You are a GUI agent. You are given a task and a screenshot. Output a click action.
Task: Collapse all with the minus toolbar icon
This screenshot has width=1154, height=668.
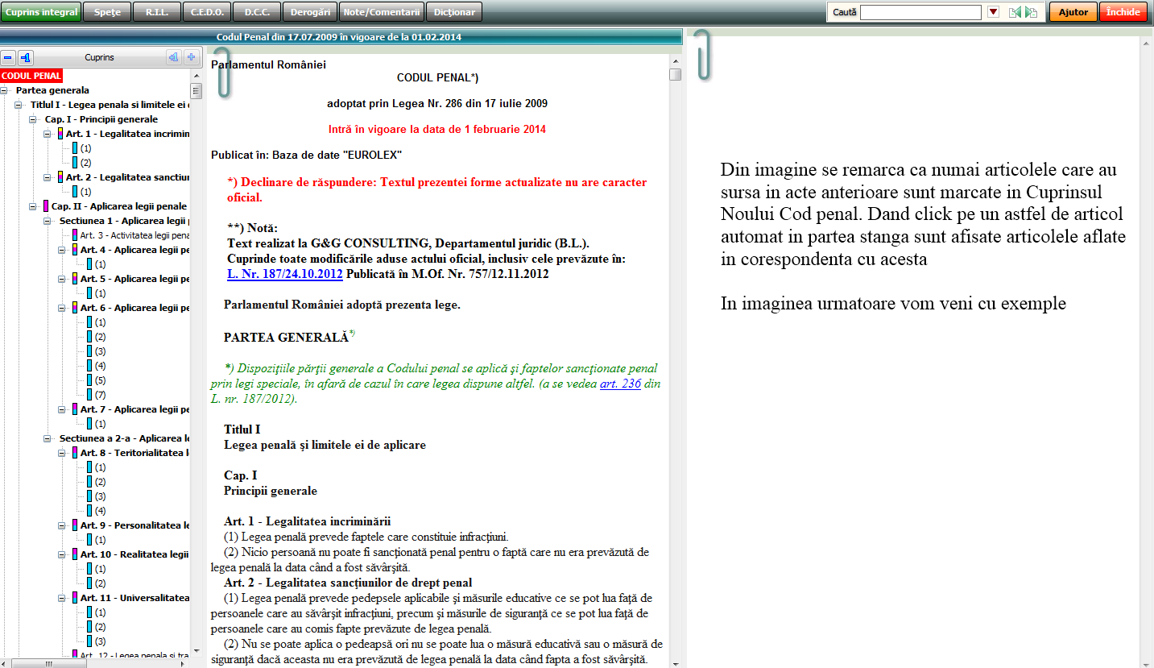(x=8, y=58)
